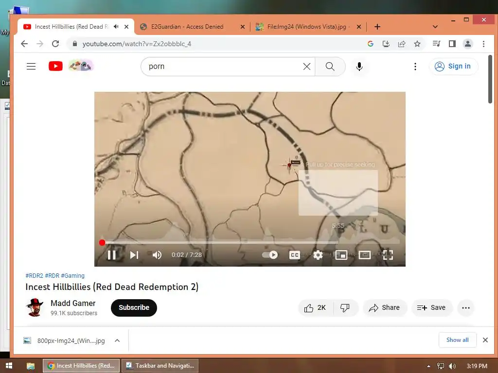Open File Explorer from the taskbar
The image size is (498, 373).
click(x=31, y=366)
